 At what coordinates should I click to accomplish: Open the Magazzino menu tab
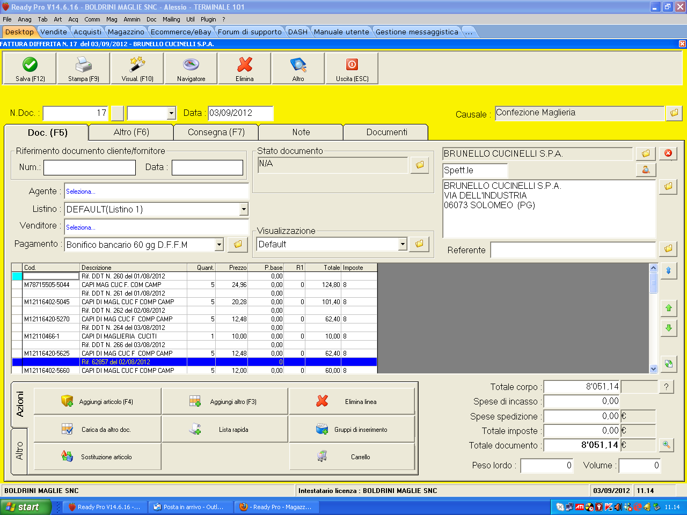click(x=126, y=32)
